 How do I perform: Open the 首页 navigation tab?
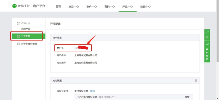click(58, 7)
